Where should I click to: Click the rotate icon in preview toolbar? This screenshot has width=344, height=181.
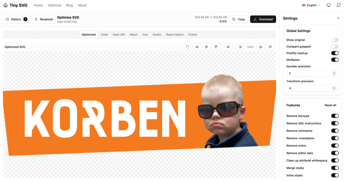(x=187, y=47)
